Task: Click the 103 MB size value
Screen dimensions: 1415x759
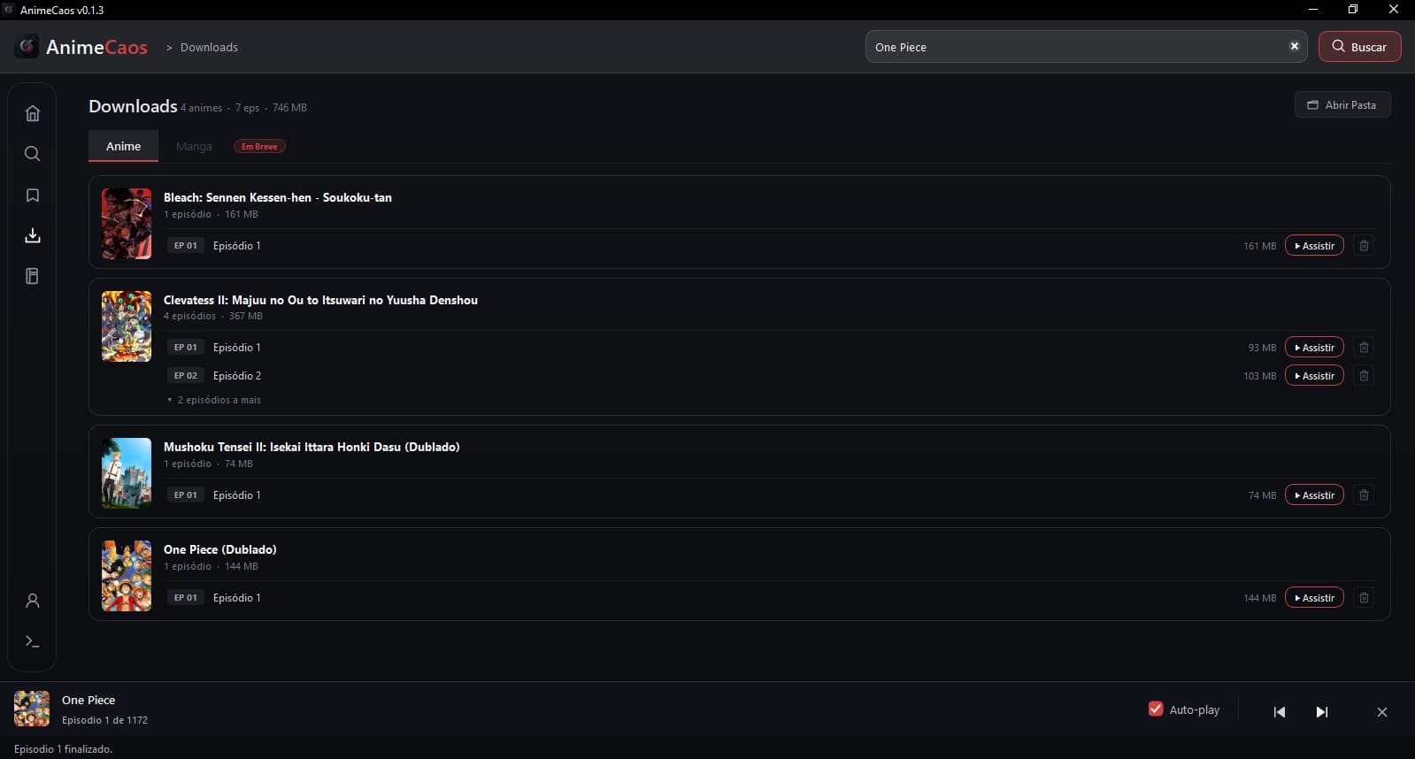Action: tap(1259, 376)
